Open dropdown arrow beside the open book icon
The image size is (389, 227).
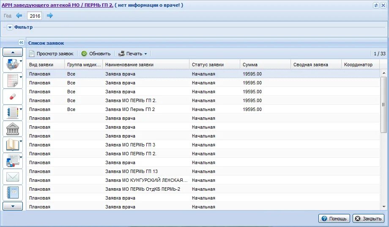pyautogui.click(x=21, y=141)
